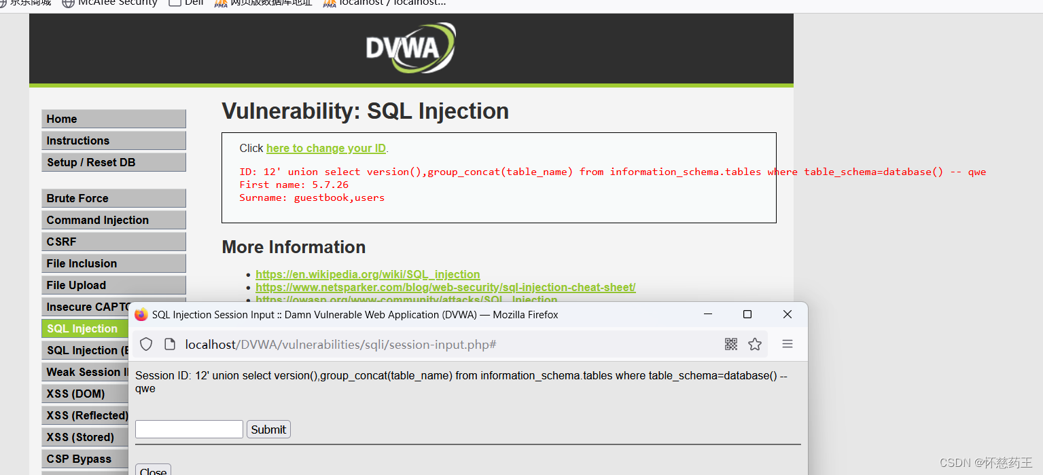Click 'Surname: guestbook,users' result text
Viewport: 1043px width, 475px height.
click(312, 197)
